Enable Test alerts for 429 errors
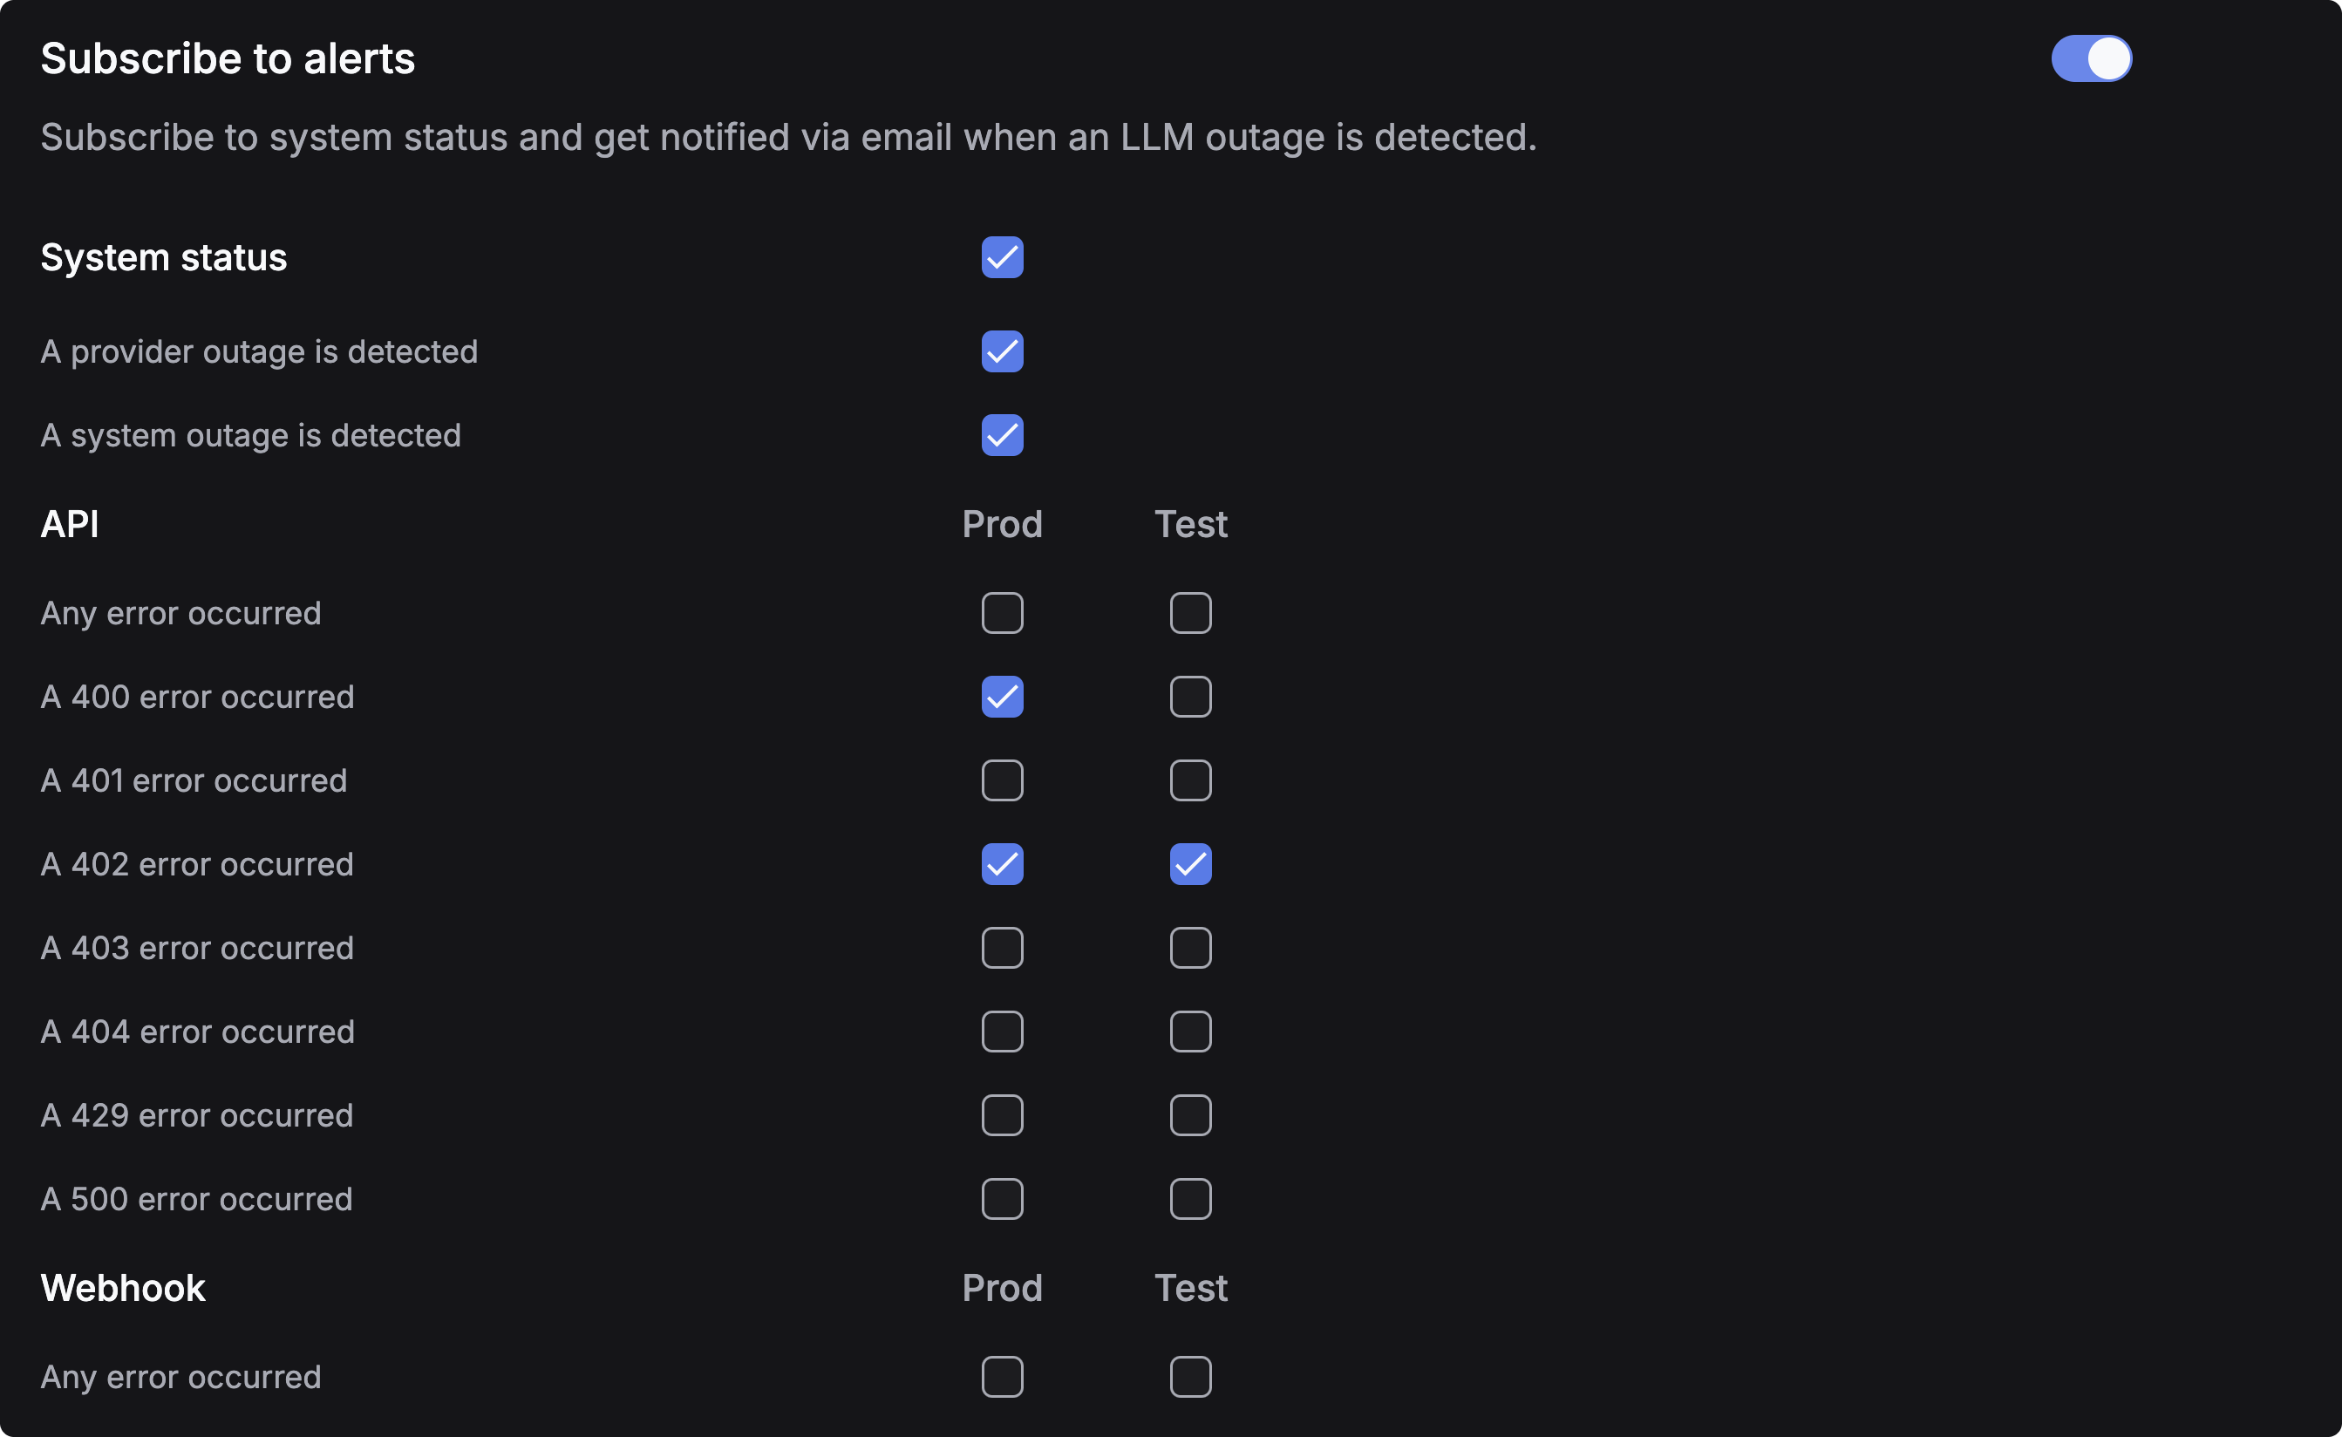Screen dimensions: 2342x1437 [x=1191, y=1115]
